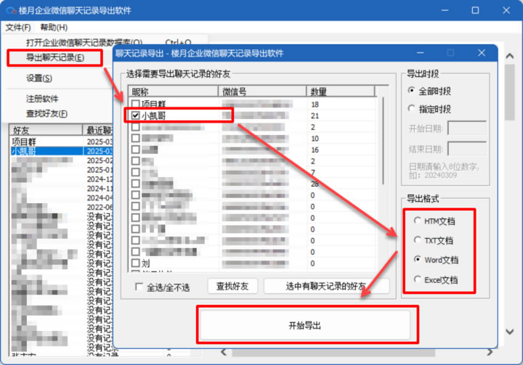Tick the checkbox next to 刘
523x365 pixels.
click(135, 263)
